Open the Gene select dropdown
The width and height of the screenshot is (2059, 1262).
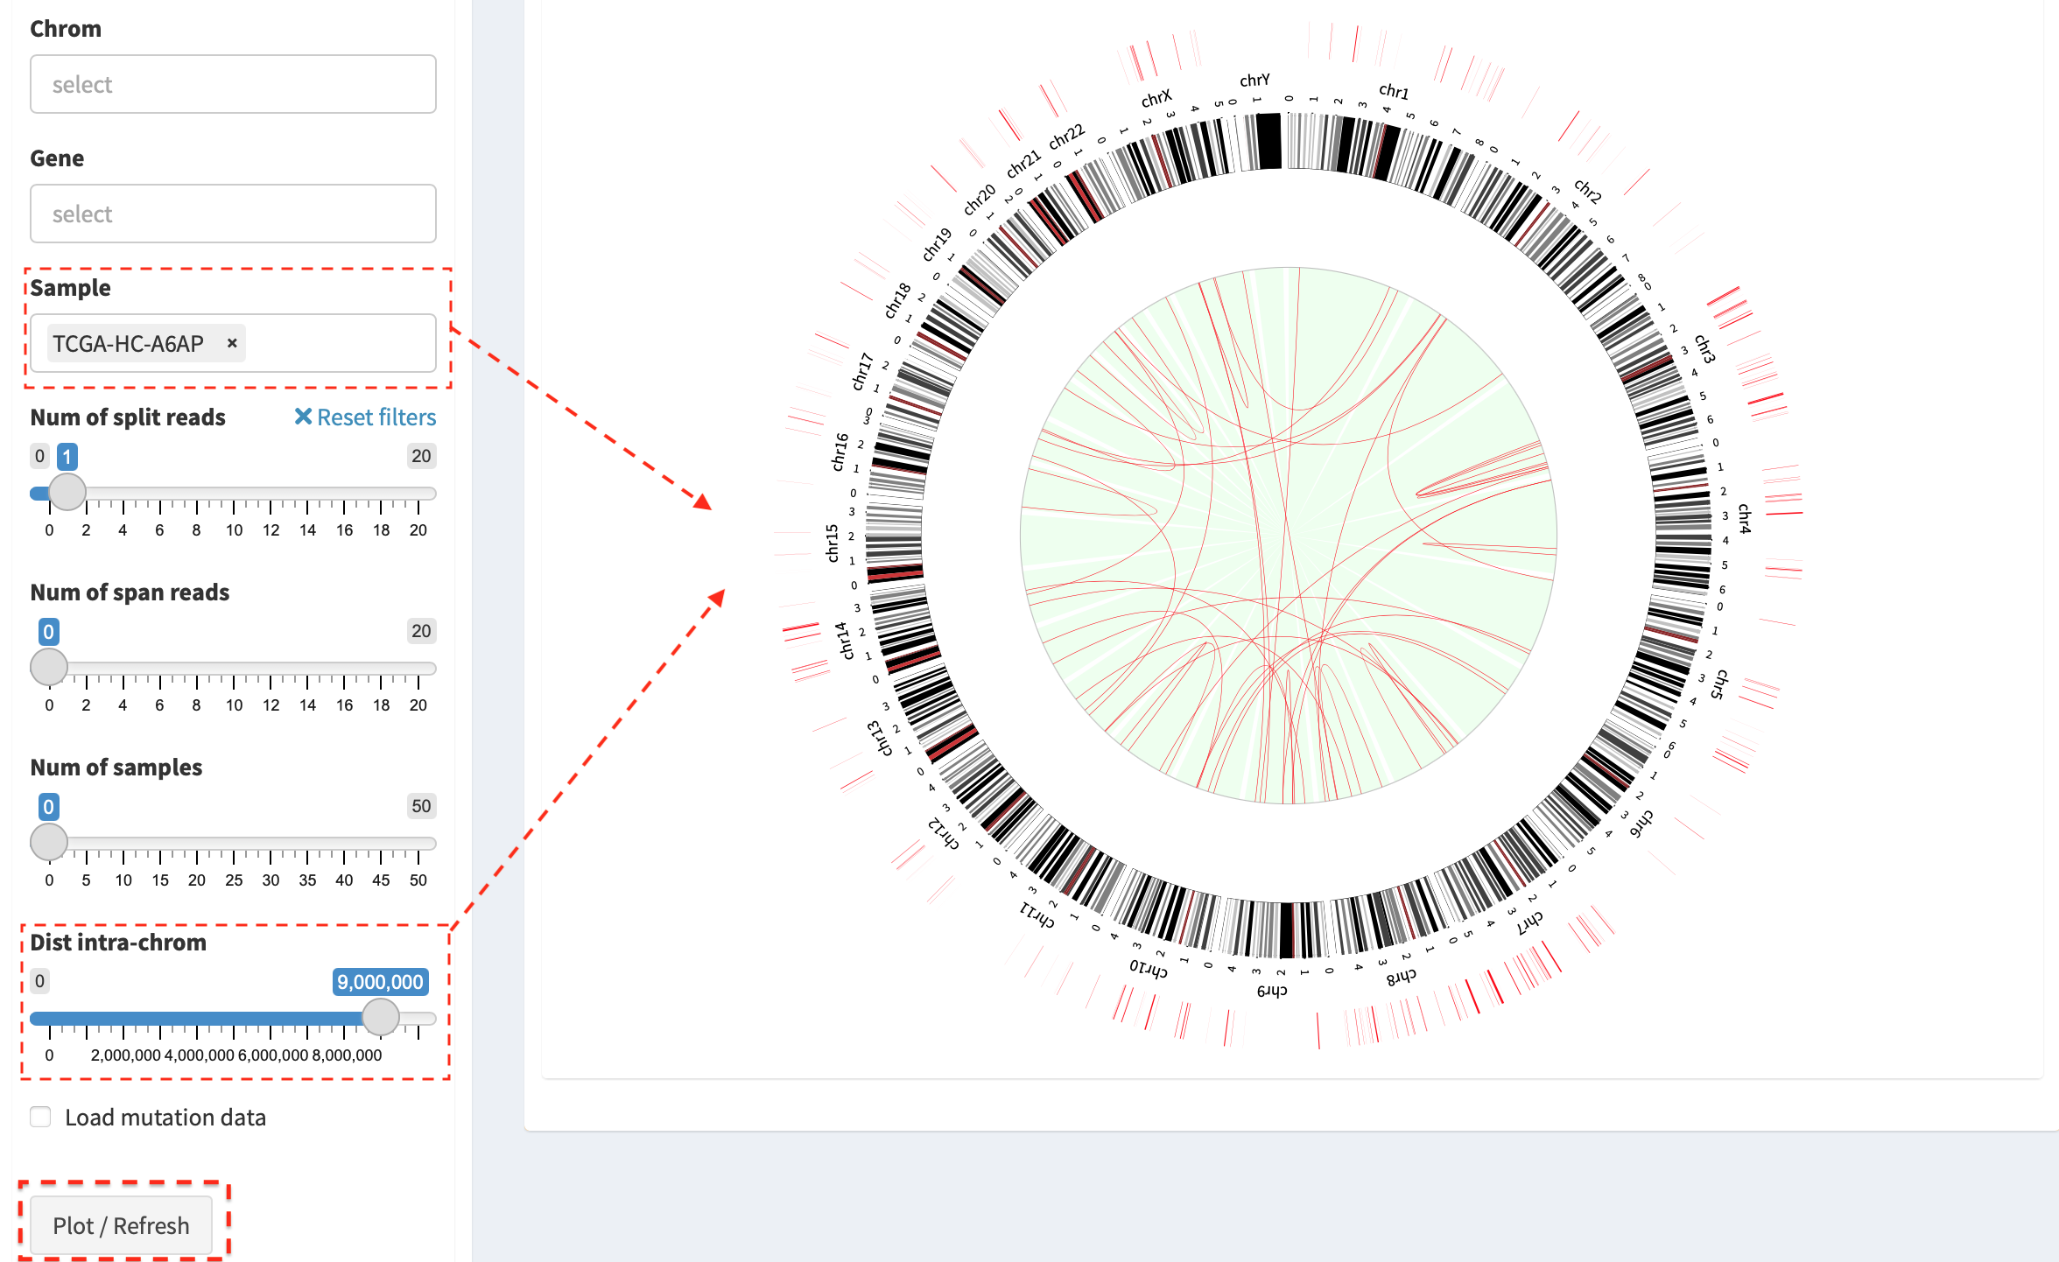pos(233,214)
